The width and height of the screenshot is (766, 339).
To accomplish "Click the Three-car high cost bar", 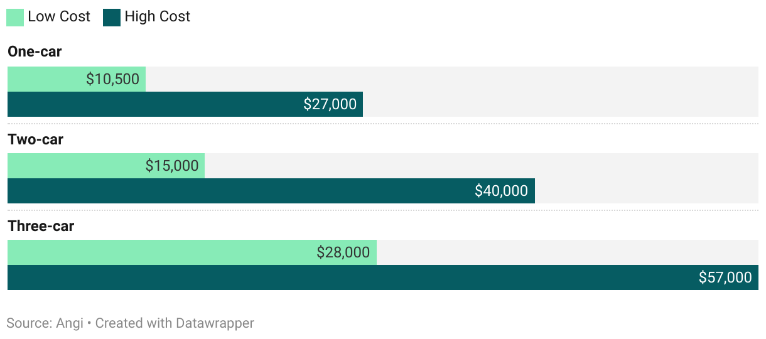I will coord(345,277).
